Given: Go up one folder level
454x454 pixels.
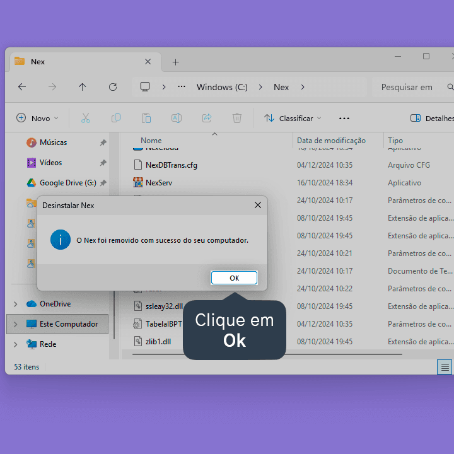Looking at the screenshot, I should (x=82, y=87).
